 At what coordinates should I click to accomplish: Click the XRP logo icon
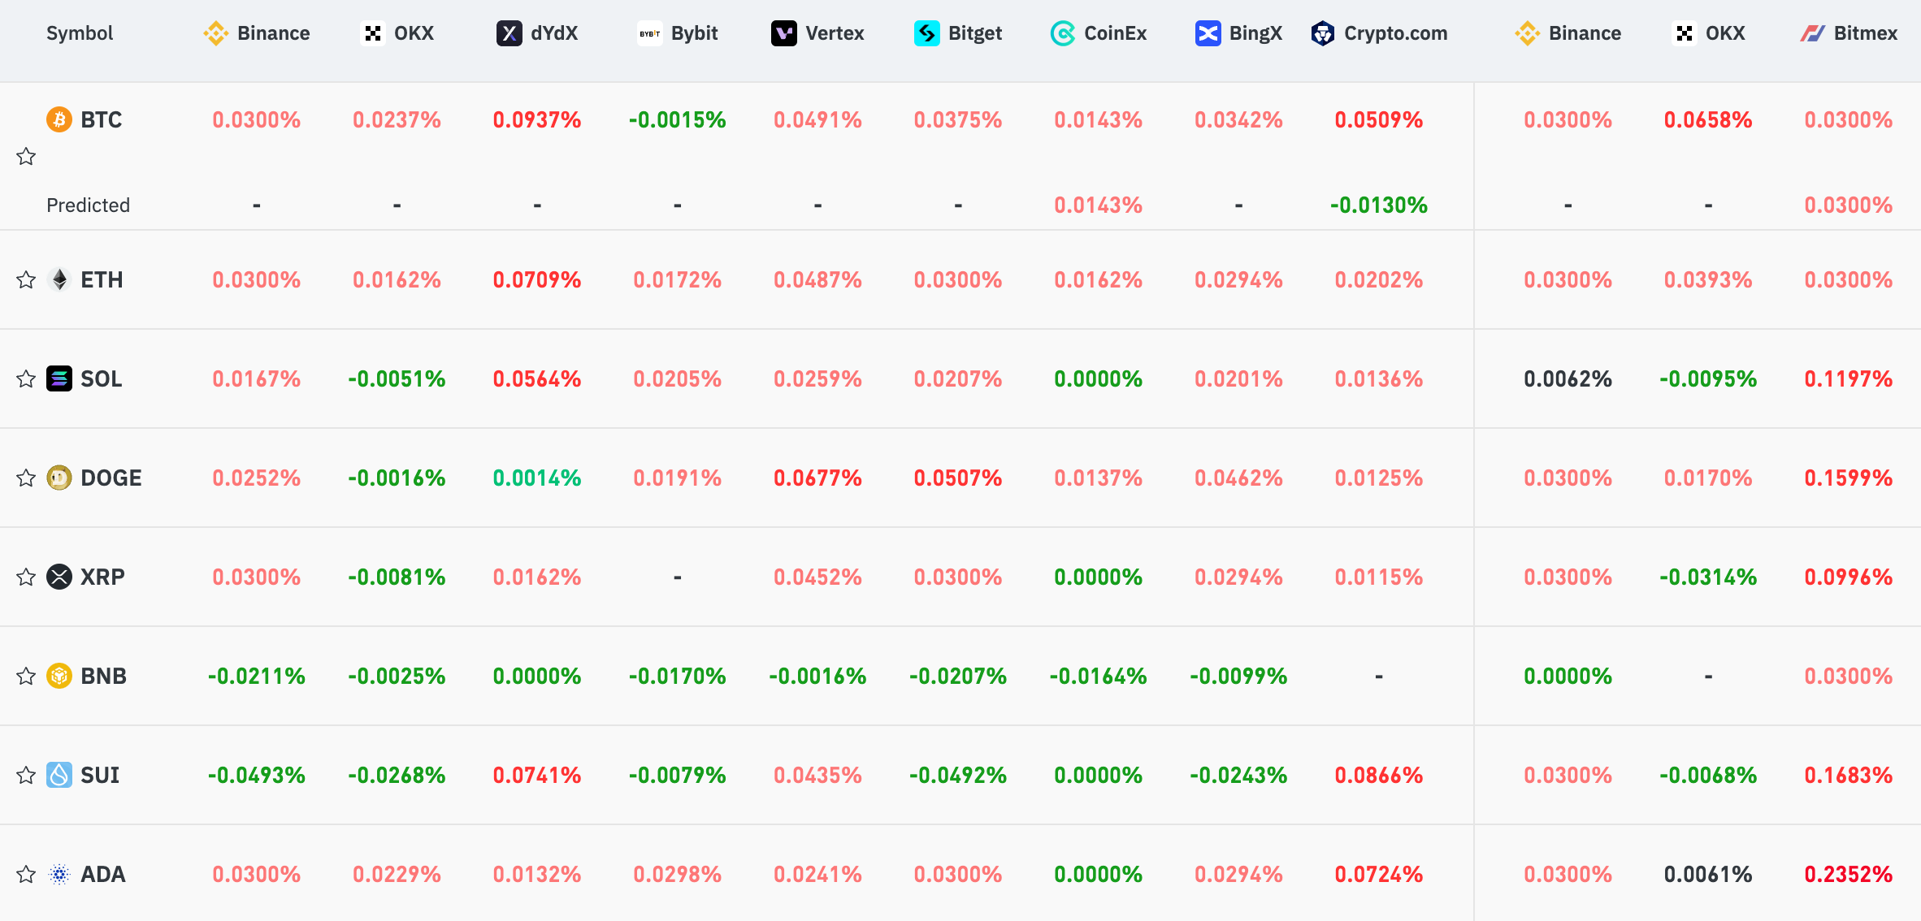(x=59, y=577)
